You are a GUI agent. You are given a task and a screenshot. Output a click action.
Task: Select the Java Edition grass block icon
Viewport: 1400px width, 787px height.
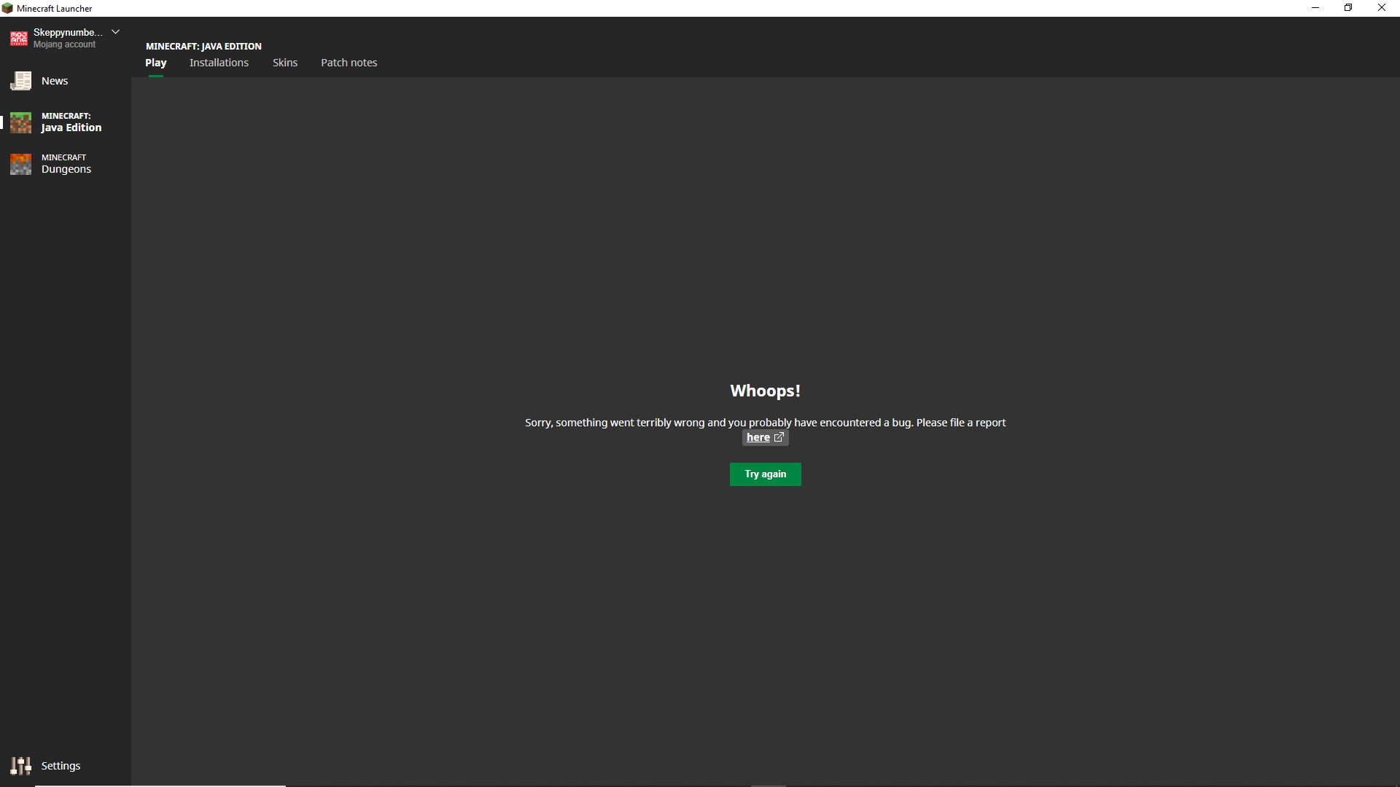point(20,122)
